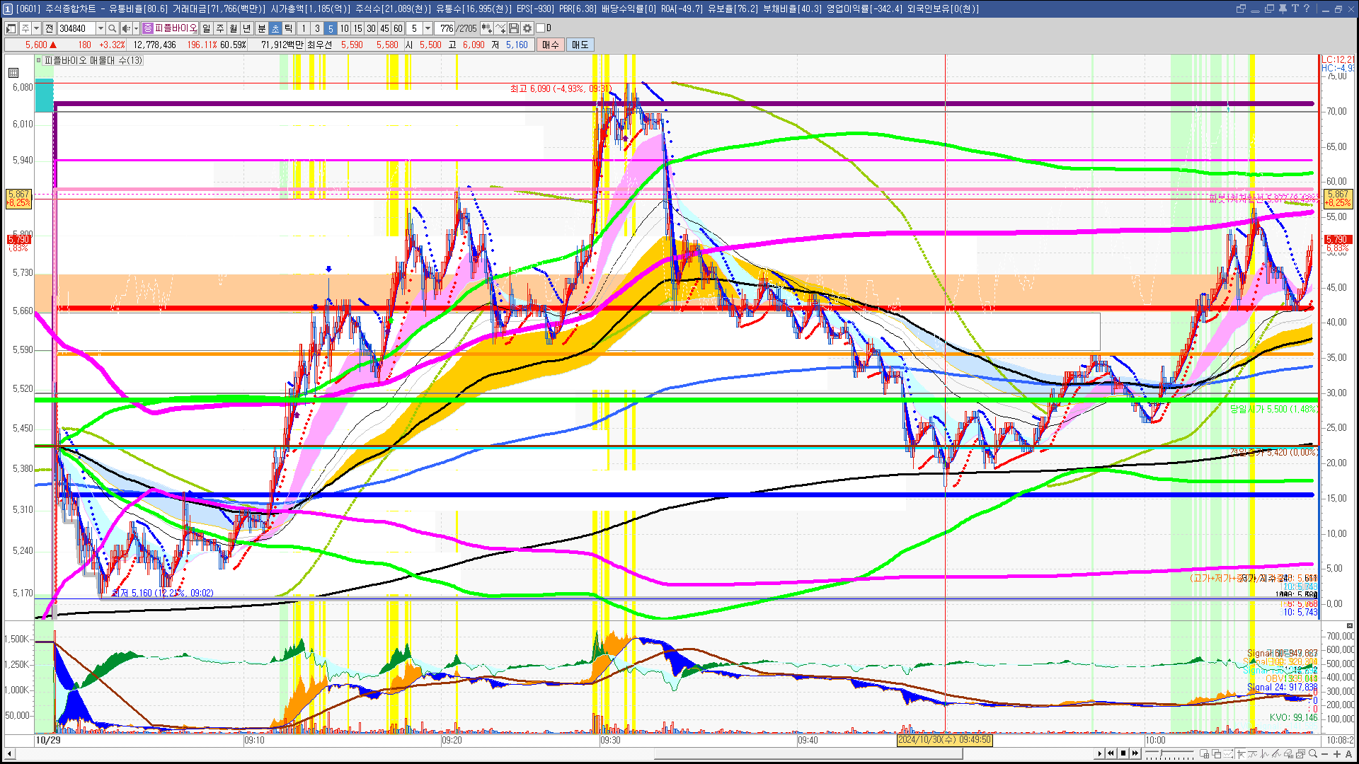This screenshot has height=764, width=1359.
Task: Open the stock code 304840 dropdown arrow
Action: [101, 28]
